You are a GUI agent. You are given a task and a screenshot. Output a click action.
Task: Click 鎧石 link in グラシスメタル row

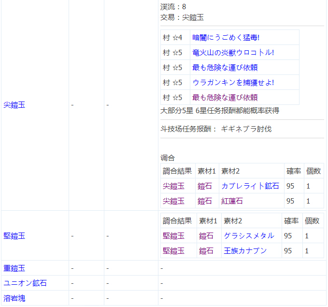(x=206, y=236)
